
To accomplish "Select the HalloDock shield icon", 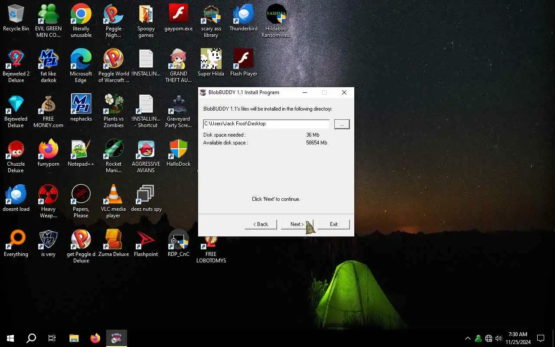I will pyautogui.click(x=179, y=153).
